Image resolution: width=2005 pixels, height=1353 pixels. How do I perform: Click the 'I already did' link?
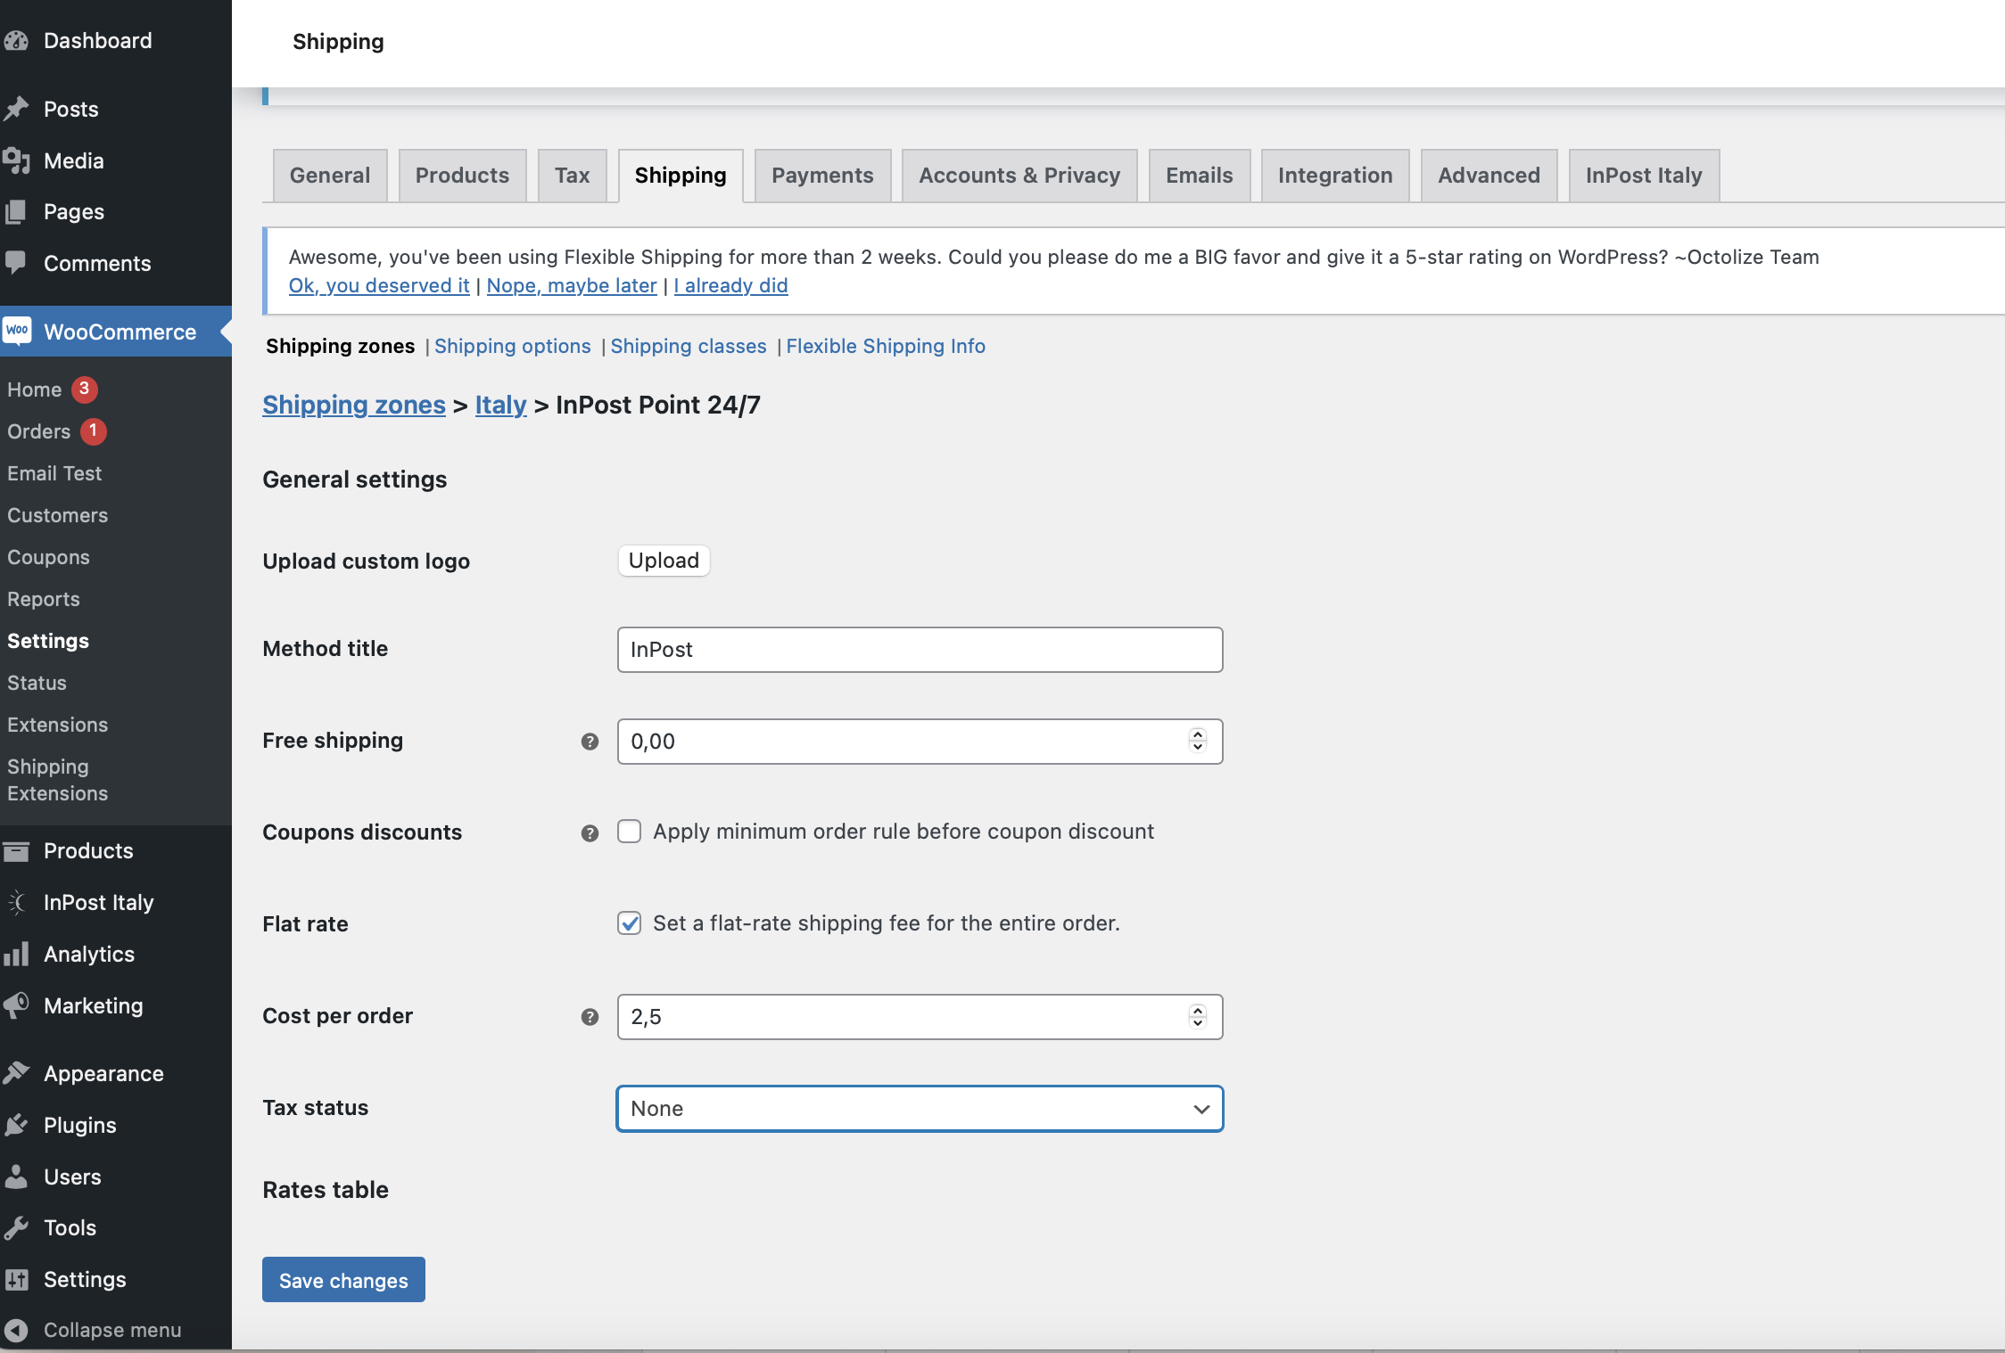tap(730, 286)
